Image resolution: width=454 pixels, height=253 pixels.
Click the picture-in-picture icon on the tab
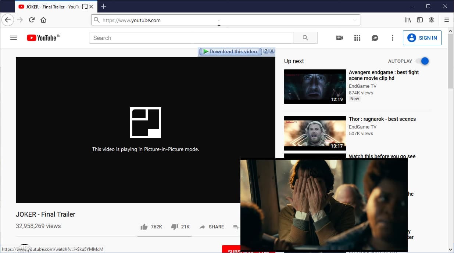[x=85, y=7]
